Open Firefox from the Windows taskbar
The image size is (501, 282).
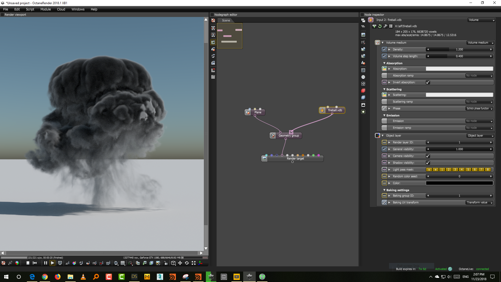(x=57, y=277)
